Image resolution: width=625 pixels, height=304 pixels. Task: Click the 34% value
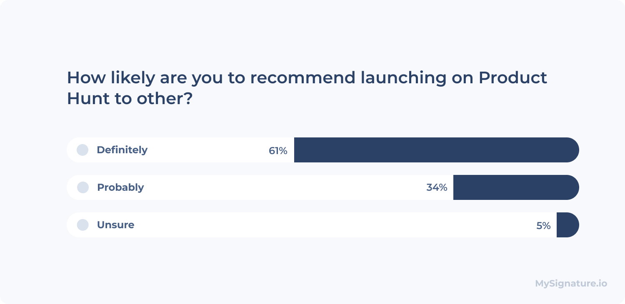click(437, 187)
